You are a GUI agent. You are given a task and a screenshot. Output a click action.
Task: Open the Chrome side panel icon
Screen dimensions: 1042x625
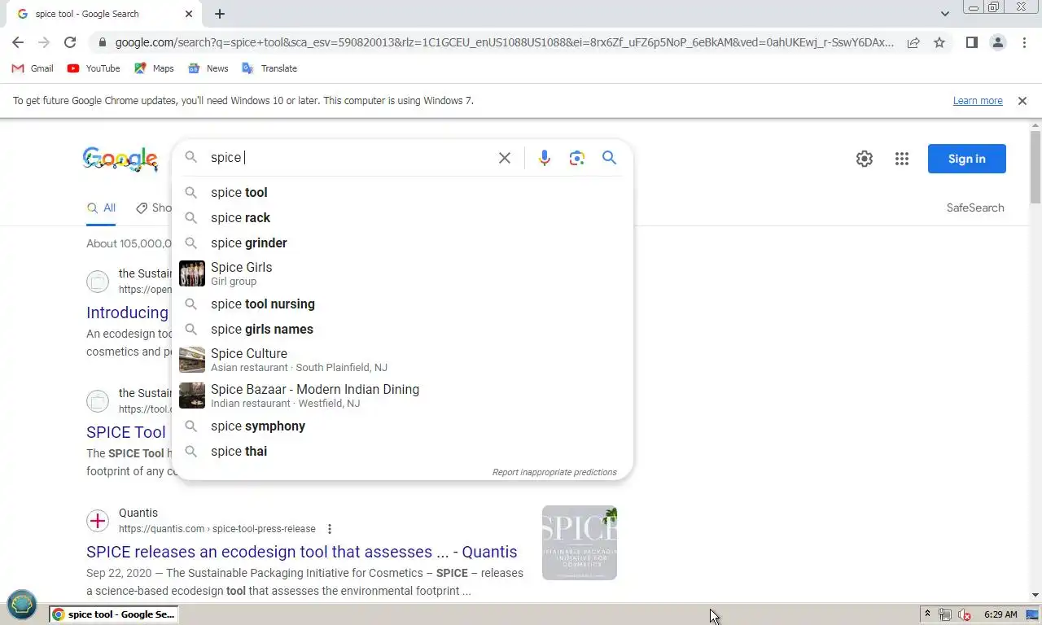(972, 42)
